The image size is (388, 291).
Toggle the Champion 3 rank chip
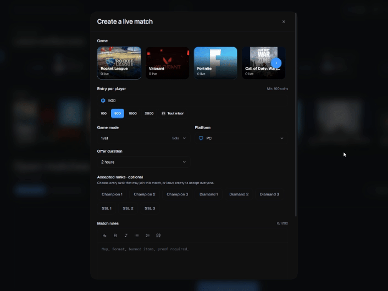(x=178, y=194)
